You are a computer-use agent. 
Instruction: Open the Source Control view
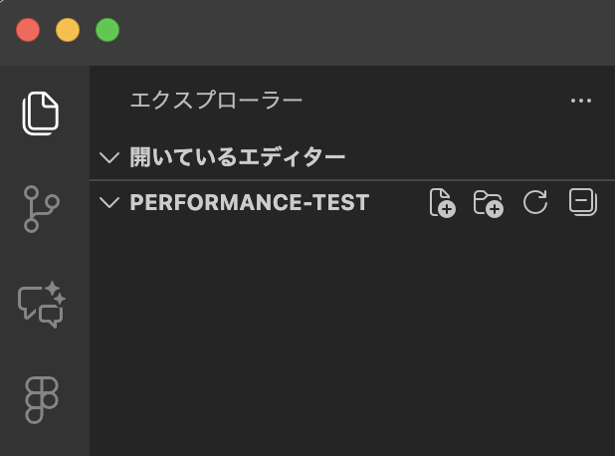(x=41, y=209)
